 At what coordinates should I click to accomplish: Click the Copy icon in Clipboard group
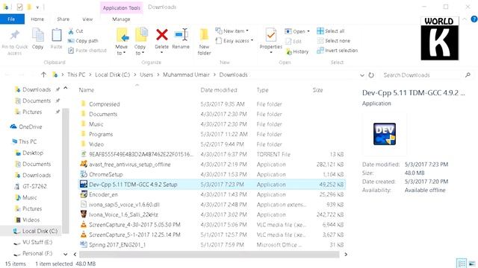click(38, 35)
